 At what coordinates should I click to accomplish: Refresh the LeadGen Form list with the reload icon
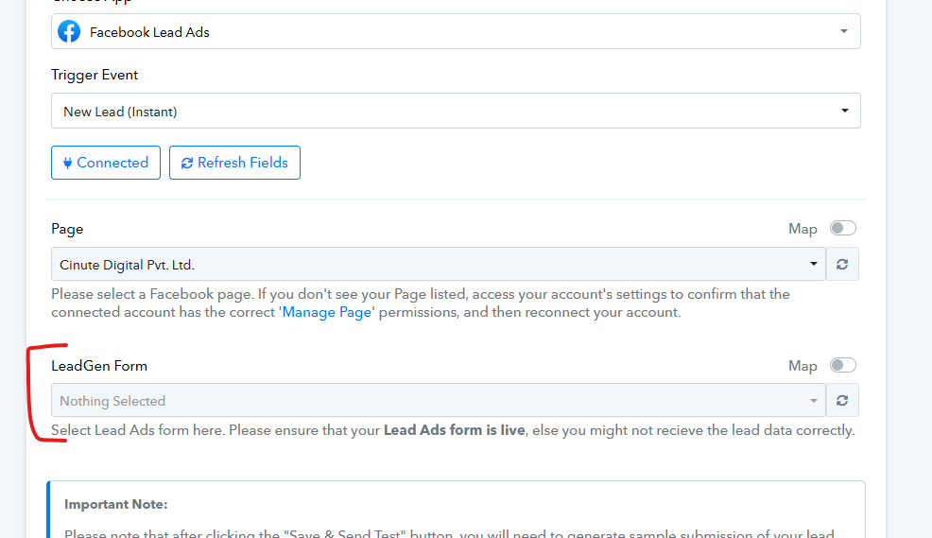[x=842, y=400]
